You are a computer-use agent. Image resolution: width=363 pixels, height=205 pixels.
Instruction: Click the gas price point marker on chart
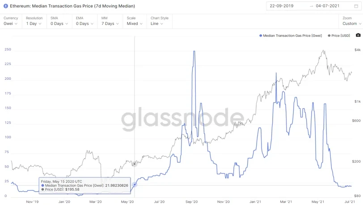click(135, 184)
